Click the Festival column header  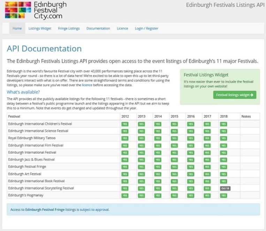click(14, 116)
